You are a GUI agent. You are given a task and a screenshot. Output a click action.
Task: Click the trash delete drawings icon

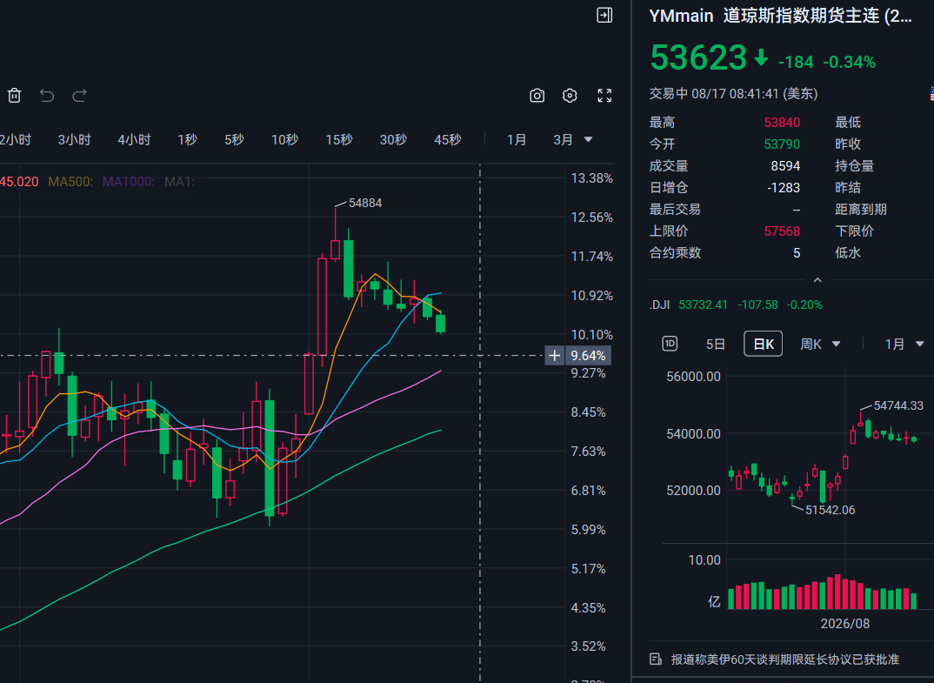[x=14, y=96]
